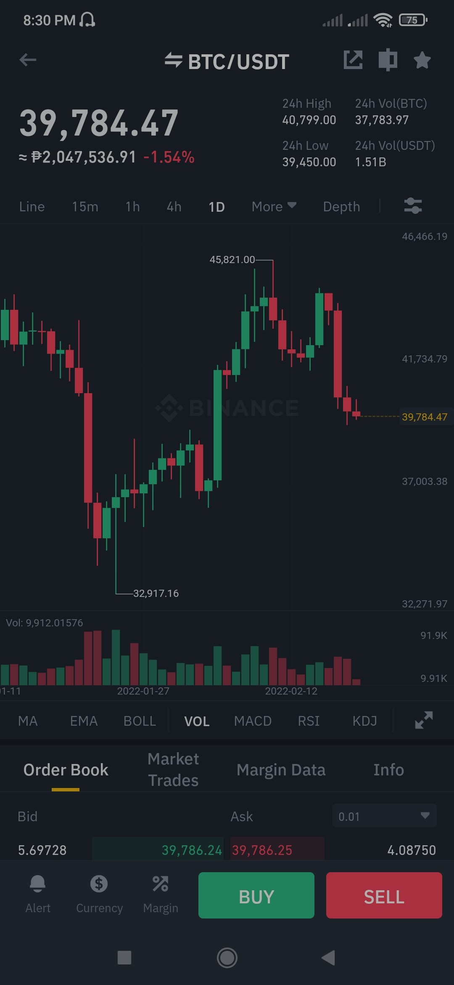This screenshot has width=454, height=985.
Task: Expand chart to fullscreen
Action: point(423,720)
